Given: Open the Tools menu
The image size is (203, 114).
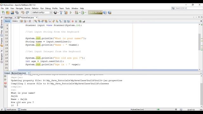Looking at the screenshot, I should (x=68, y=9).
